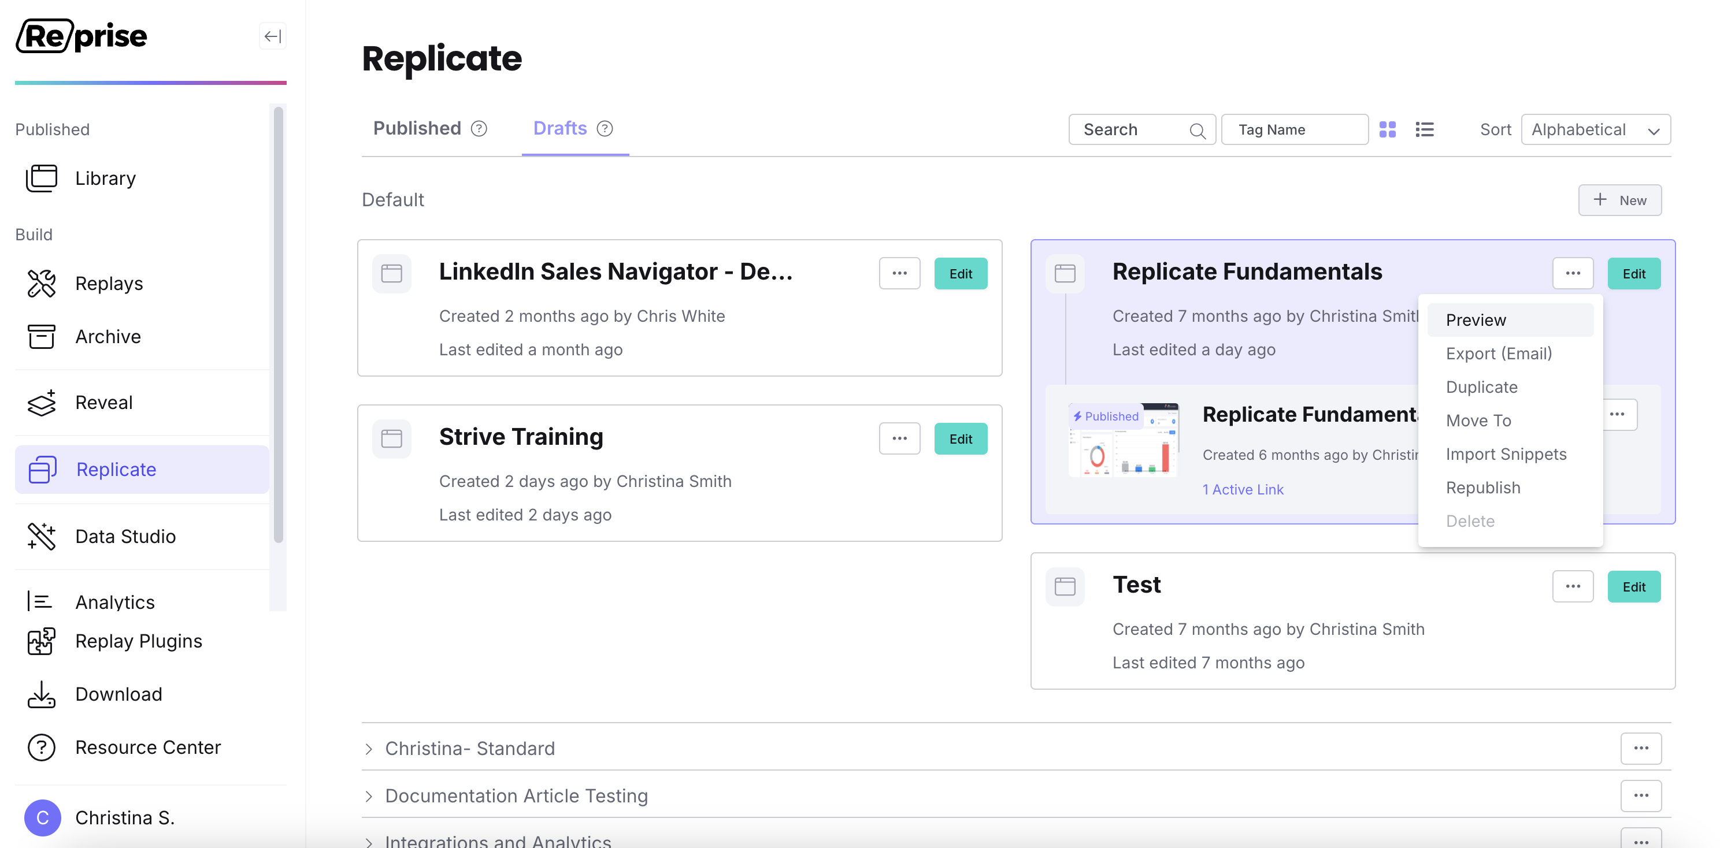Click Christina S. user avatar
The image size is (1720, 848).
coord(43,817)
